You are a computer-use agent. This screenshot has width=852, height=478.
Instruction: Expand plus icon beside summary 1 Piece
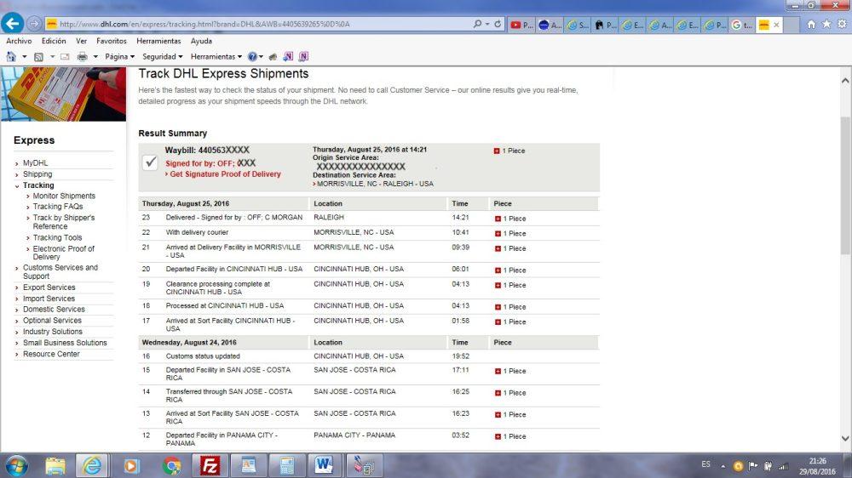click(497, 151)
